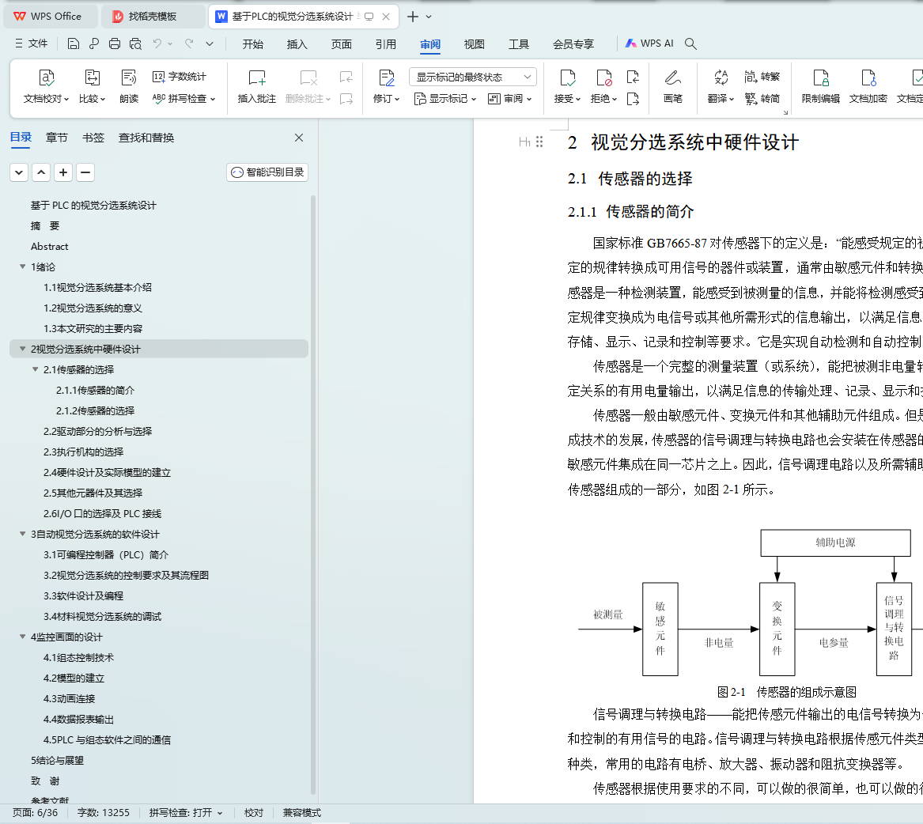Collapse the 2视觉分选系统中硬件设计 section arrow

coord(22,349)
